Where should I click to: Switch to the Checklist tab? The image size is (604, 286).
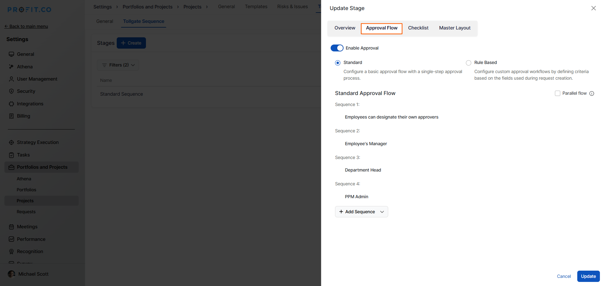click(418, 28)
